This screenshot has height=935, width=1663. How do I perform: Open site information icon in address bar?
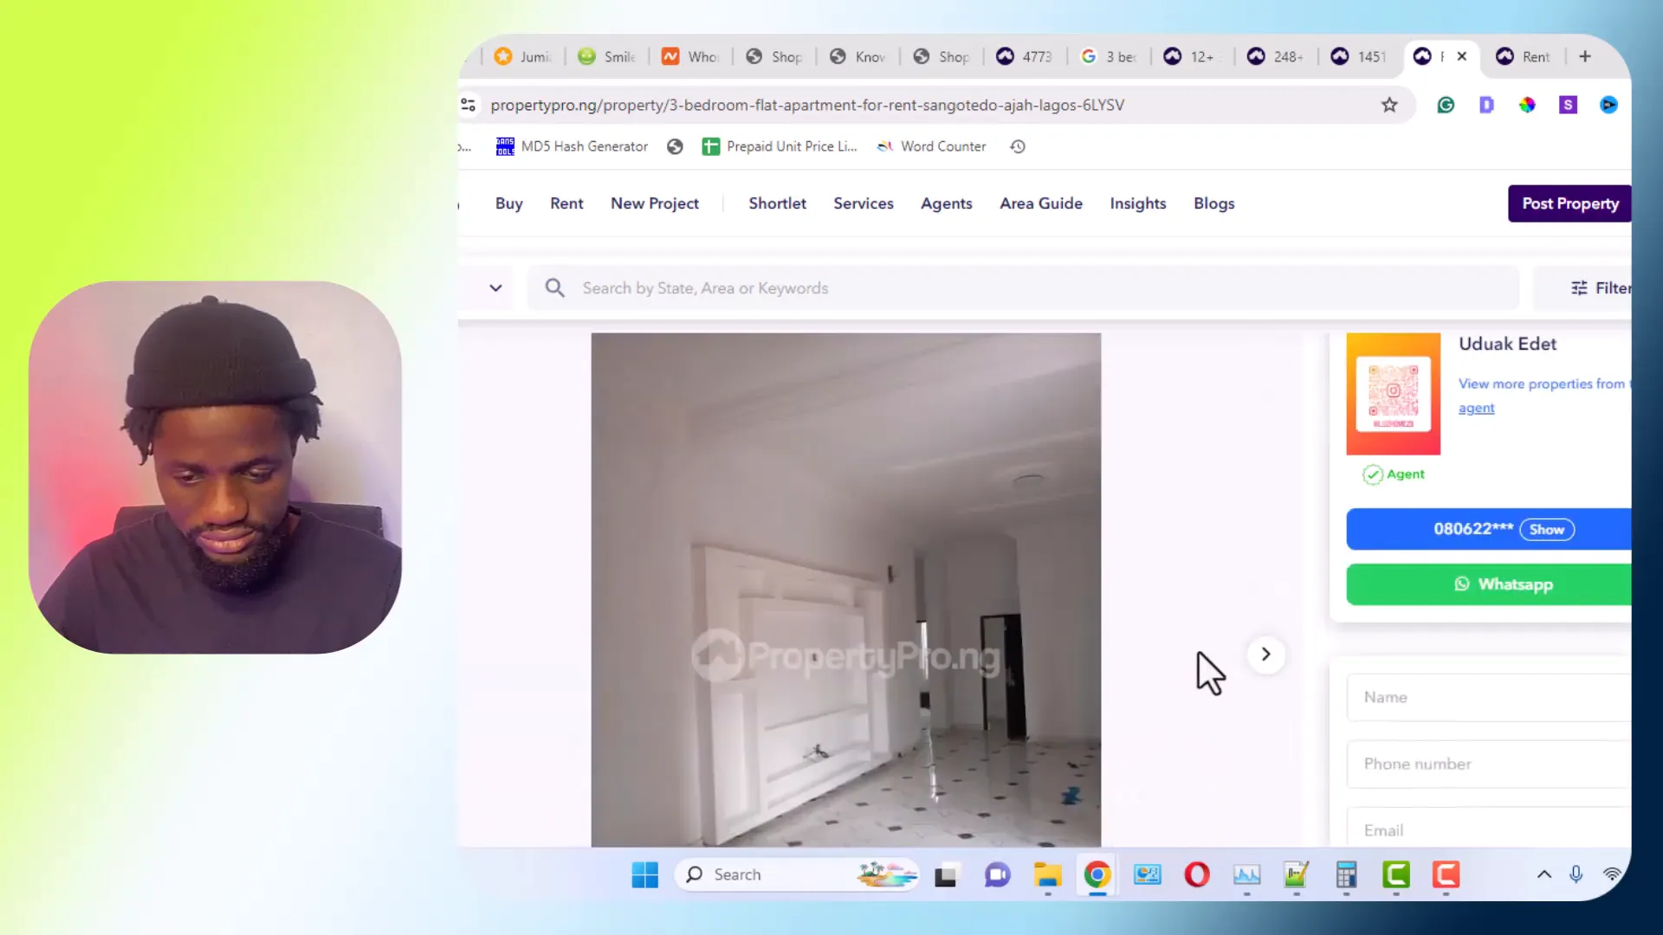click(x=469, y=105)
